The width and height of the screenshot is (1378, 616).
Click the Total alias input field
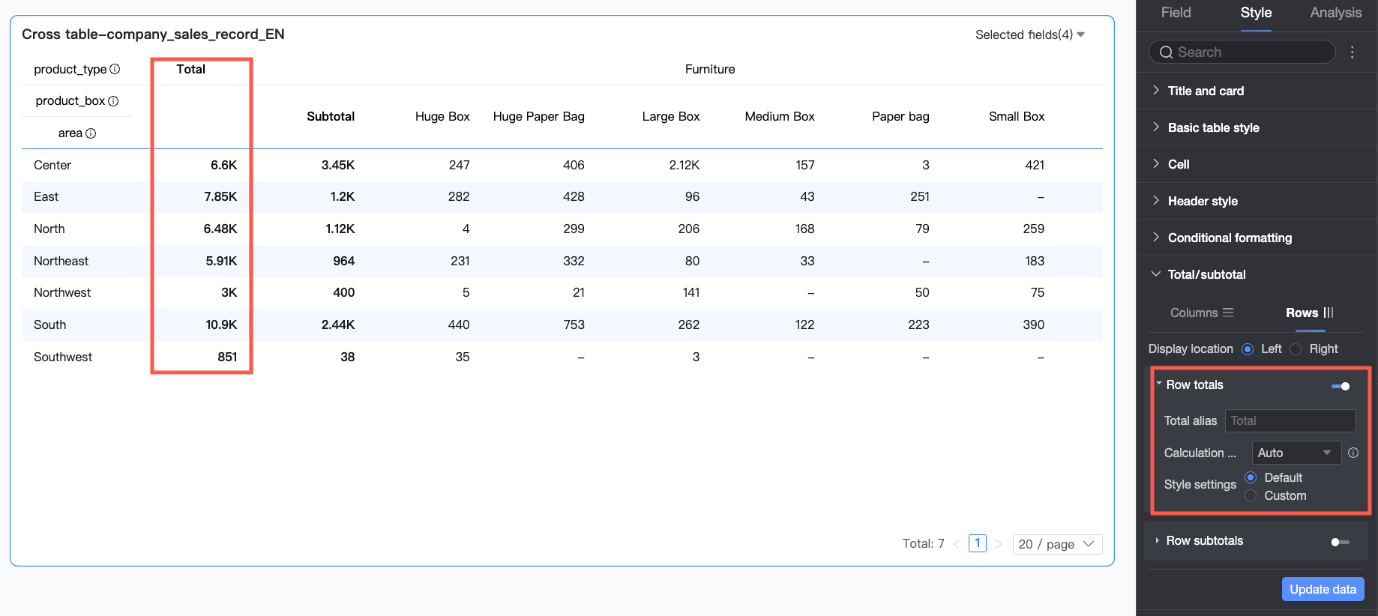tap(1290, 420)
